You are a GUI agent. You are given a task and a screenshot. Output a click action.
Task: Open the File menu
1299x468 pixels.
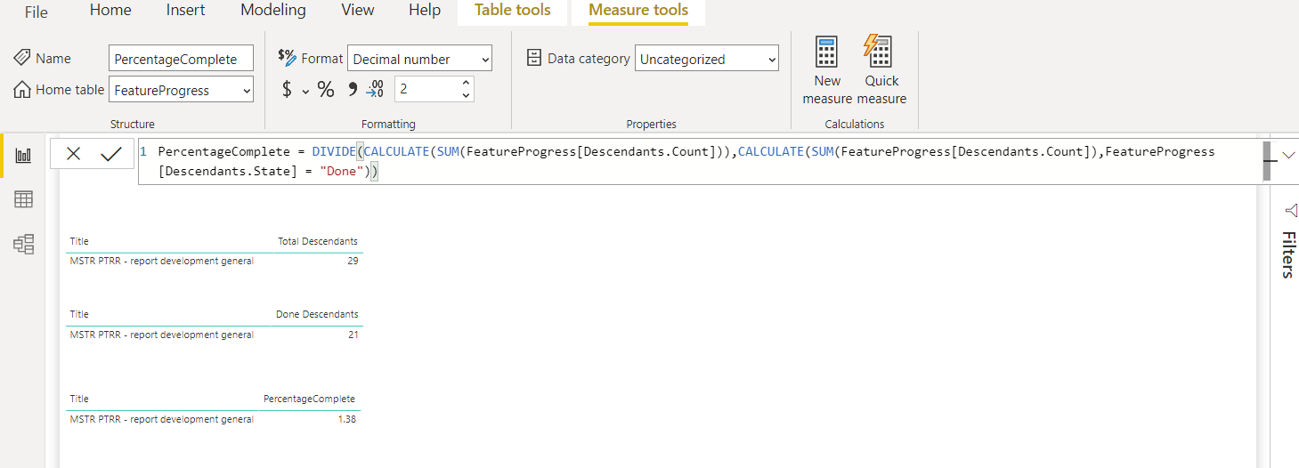pyautogui.click(x=37, y=12)
